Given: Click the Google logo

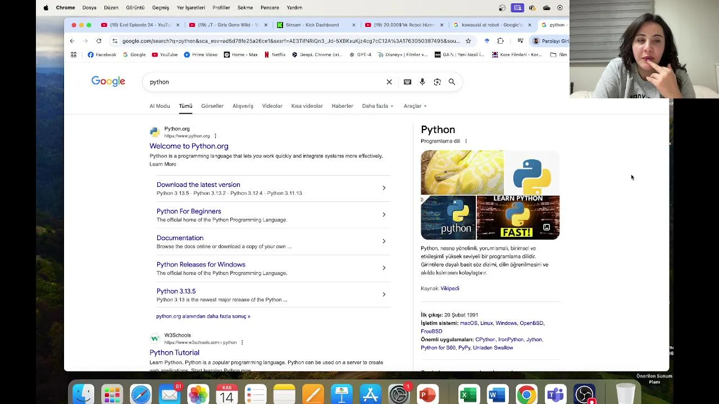Looking at the screenshot, I should click(x=108, y=82).
